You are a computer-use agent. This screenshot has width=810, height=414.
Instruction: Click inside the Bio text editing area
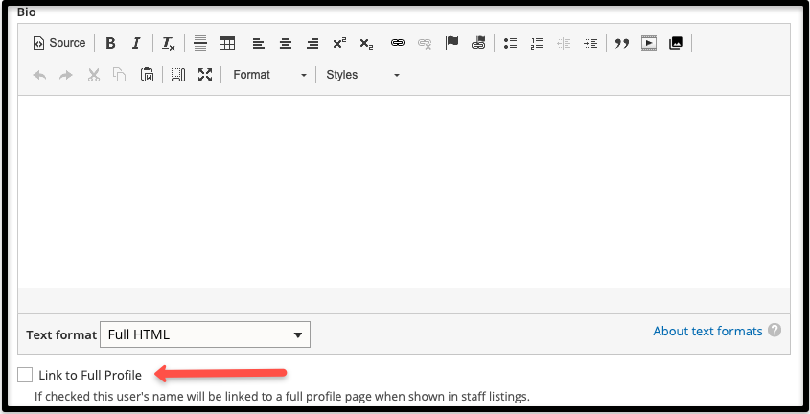click(403, 192)
